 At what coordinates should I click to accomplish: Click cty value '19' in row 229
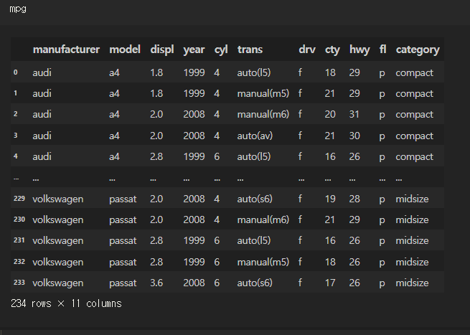(x=330, y=199)
